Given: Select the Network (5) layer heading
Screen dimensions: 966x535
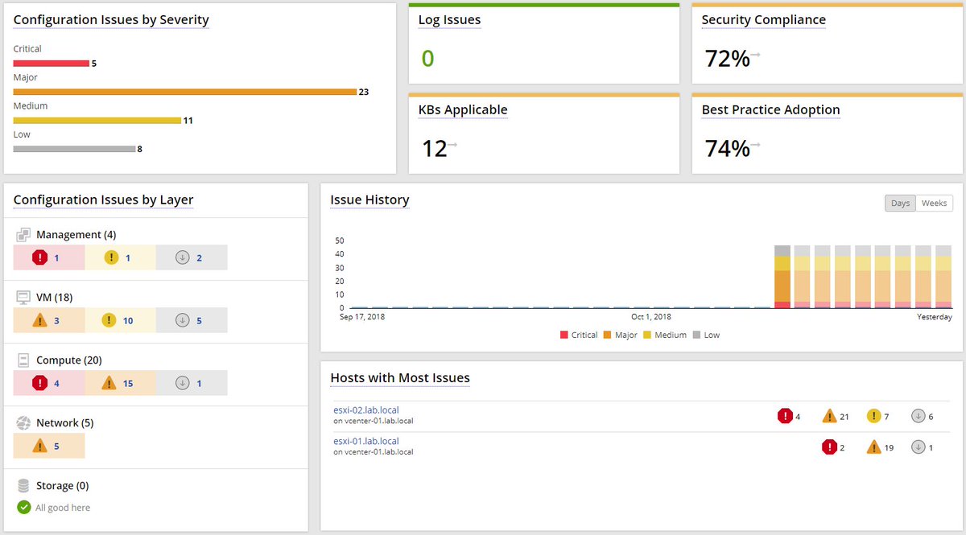Looking at the screenshot, I should click(65, 423).
